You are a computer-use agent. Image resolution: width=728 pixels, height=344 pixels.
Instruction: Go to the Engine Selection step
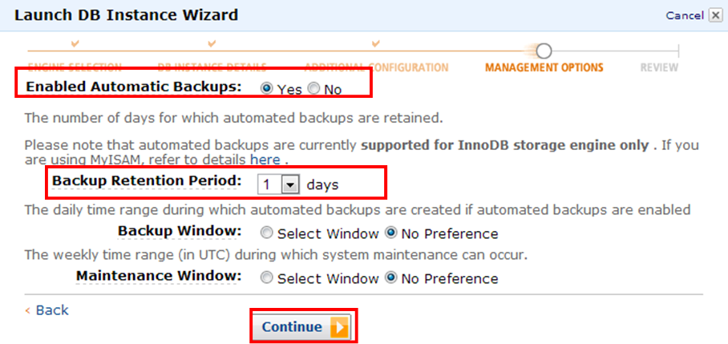(75, 67)
